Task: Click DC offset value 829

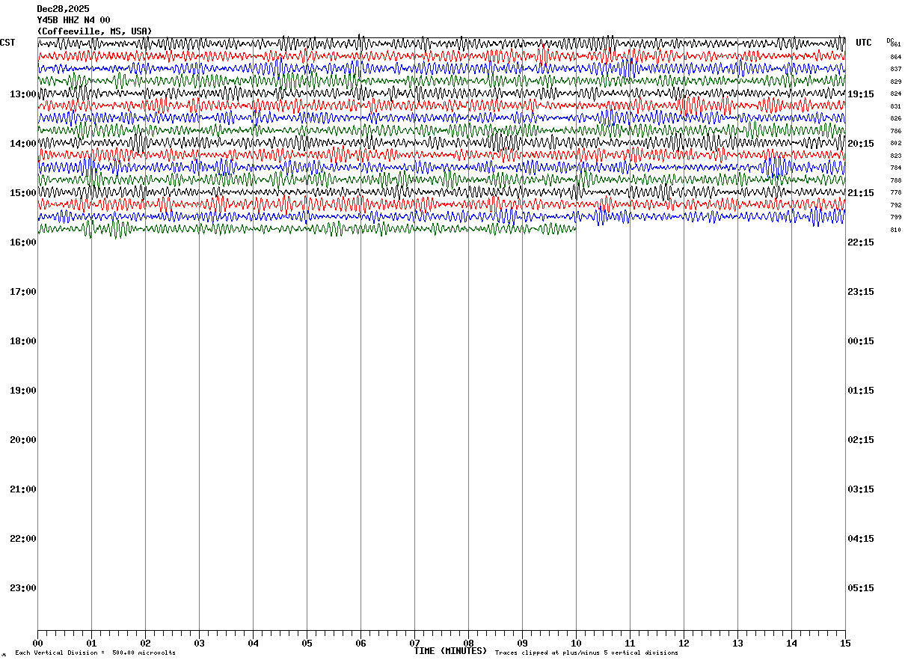Action: [x=896, y=82]
